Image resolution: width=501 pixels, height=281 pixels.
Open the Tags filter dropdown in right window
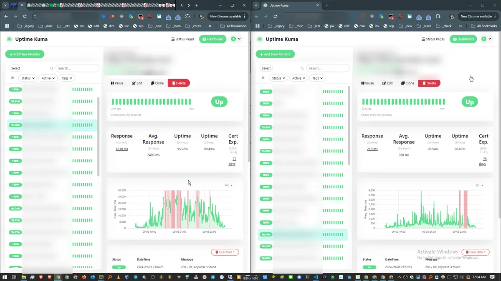tap(317, 78)
